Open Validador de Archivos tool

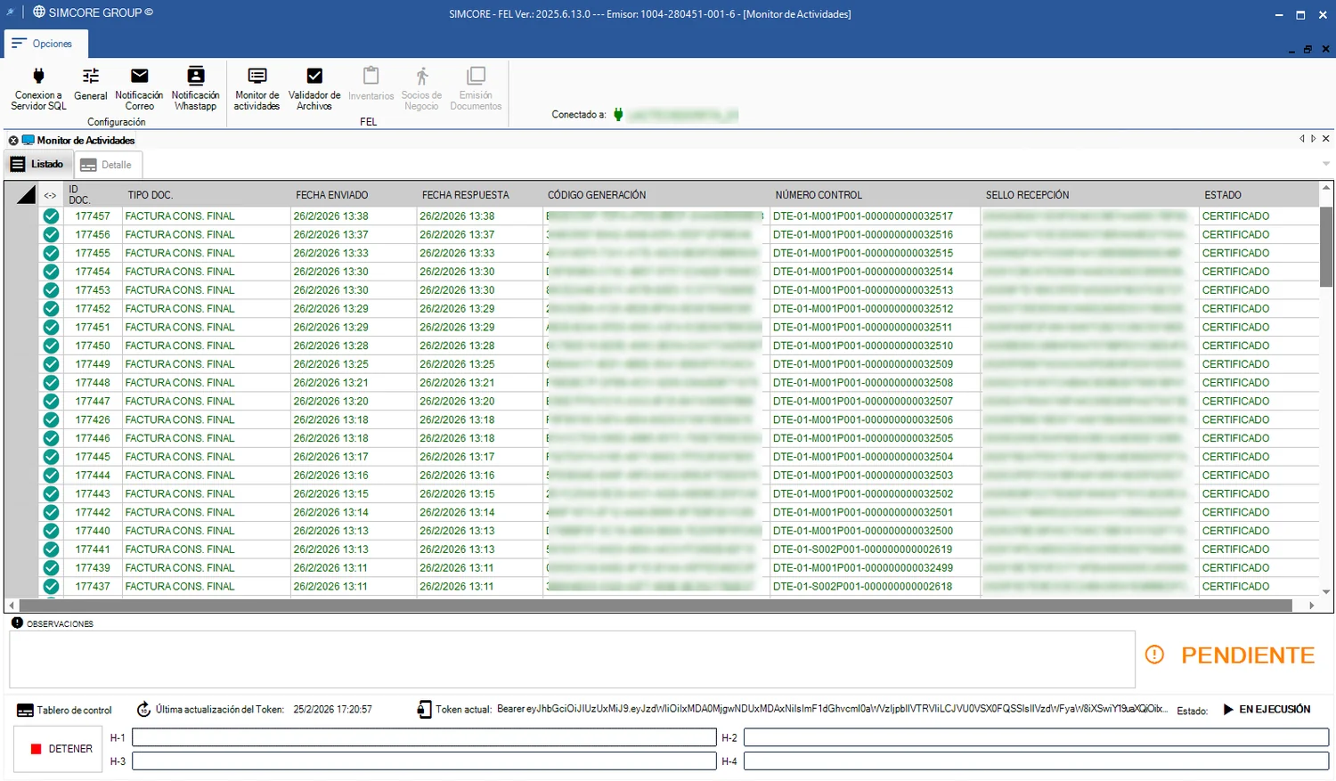314,87
